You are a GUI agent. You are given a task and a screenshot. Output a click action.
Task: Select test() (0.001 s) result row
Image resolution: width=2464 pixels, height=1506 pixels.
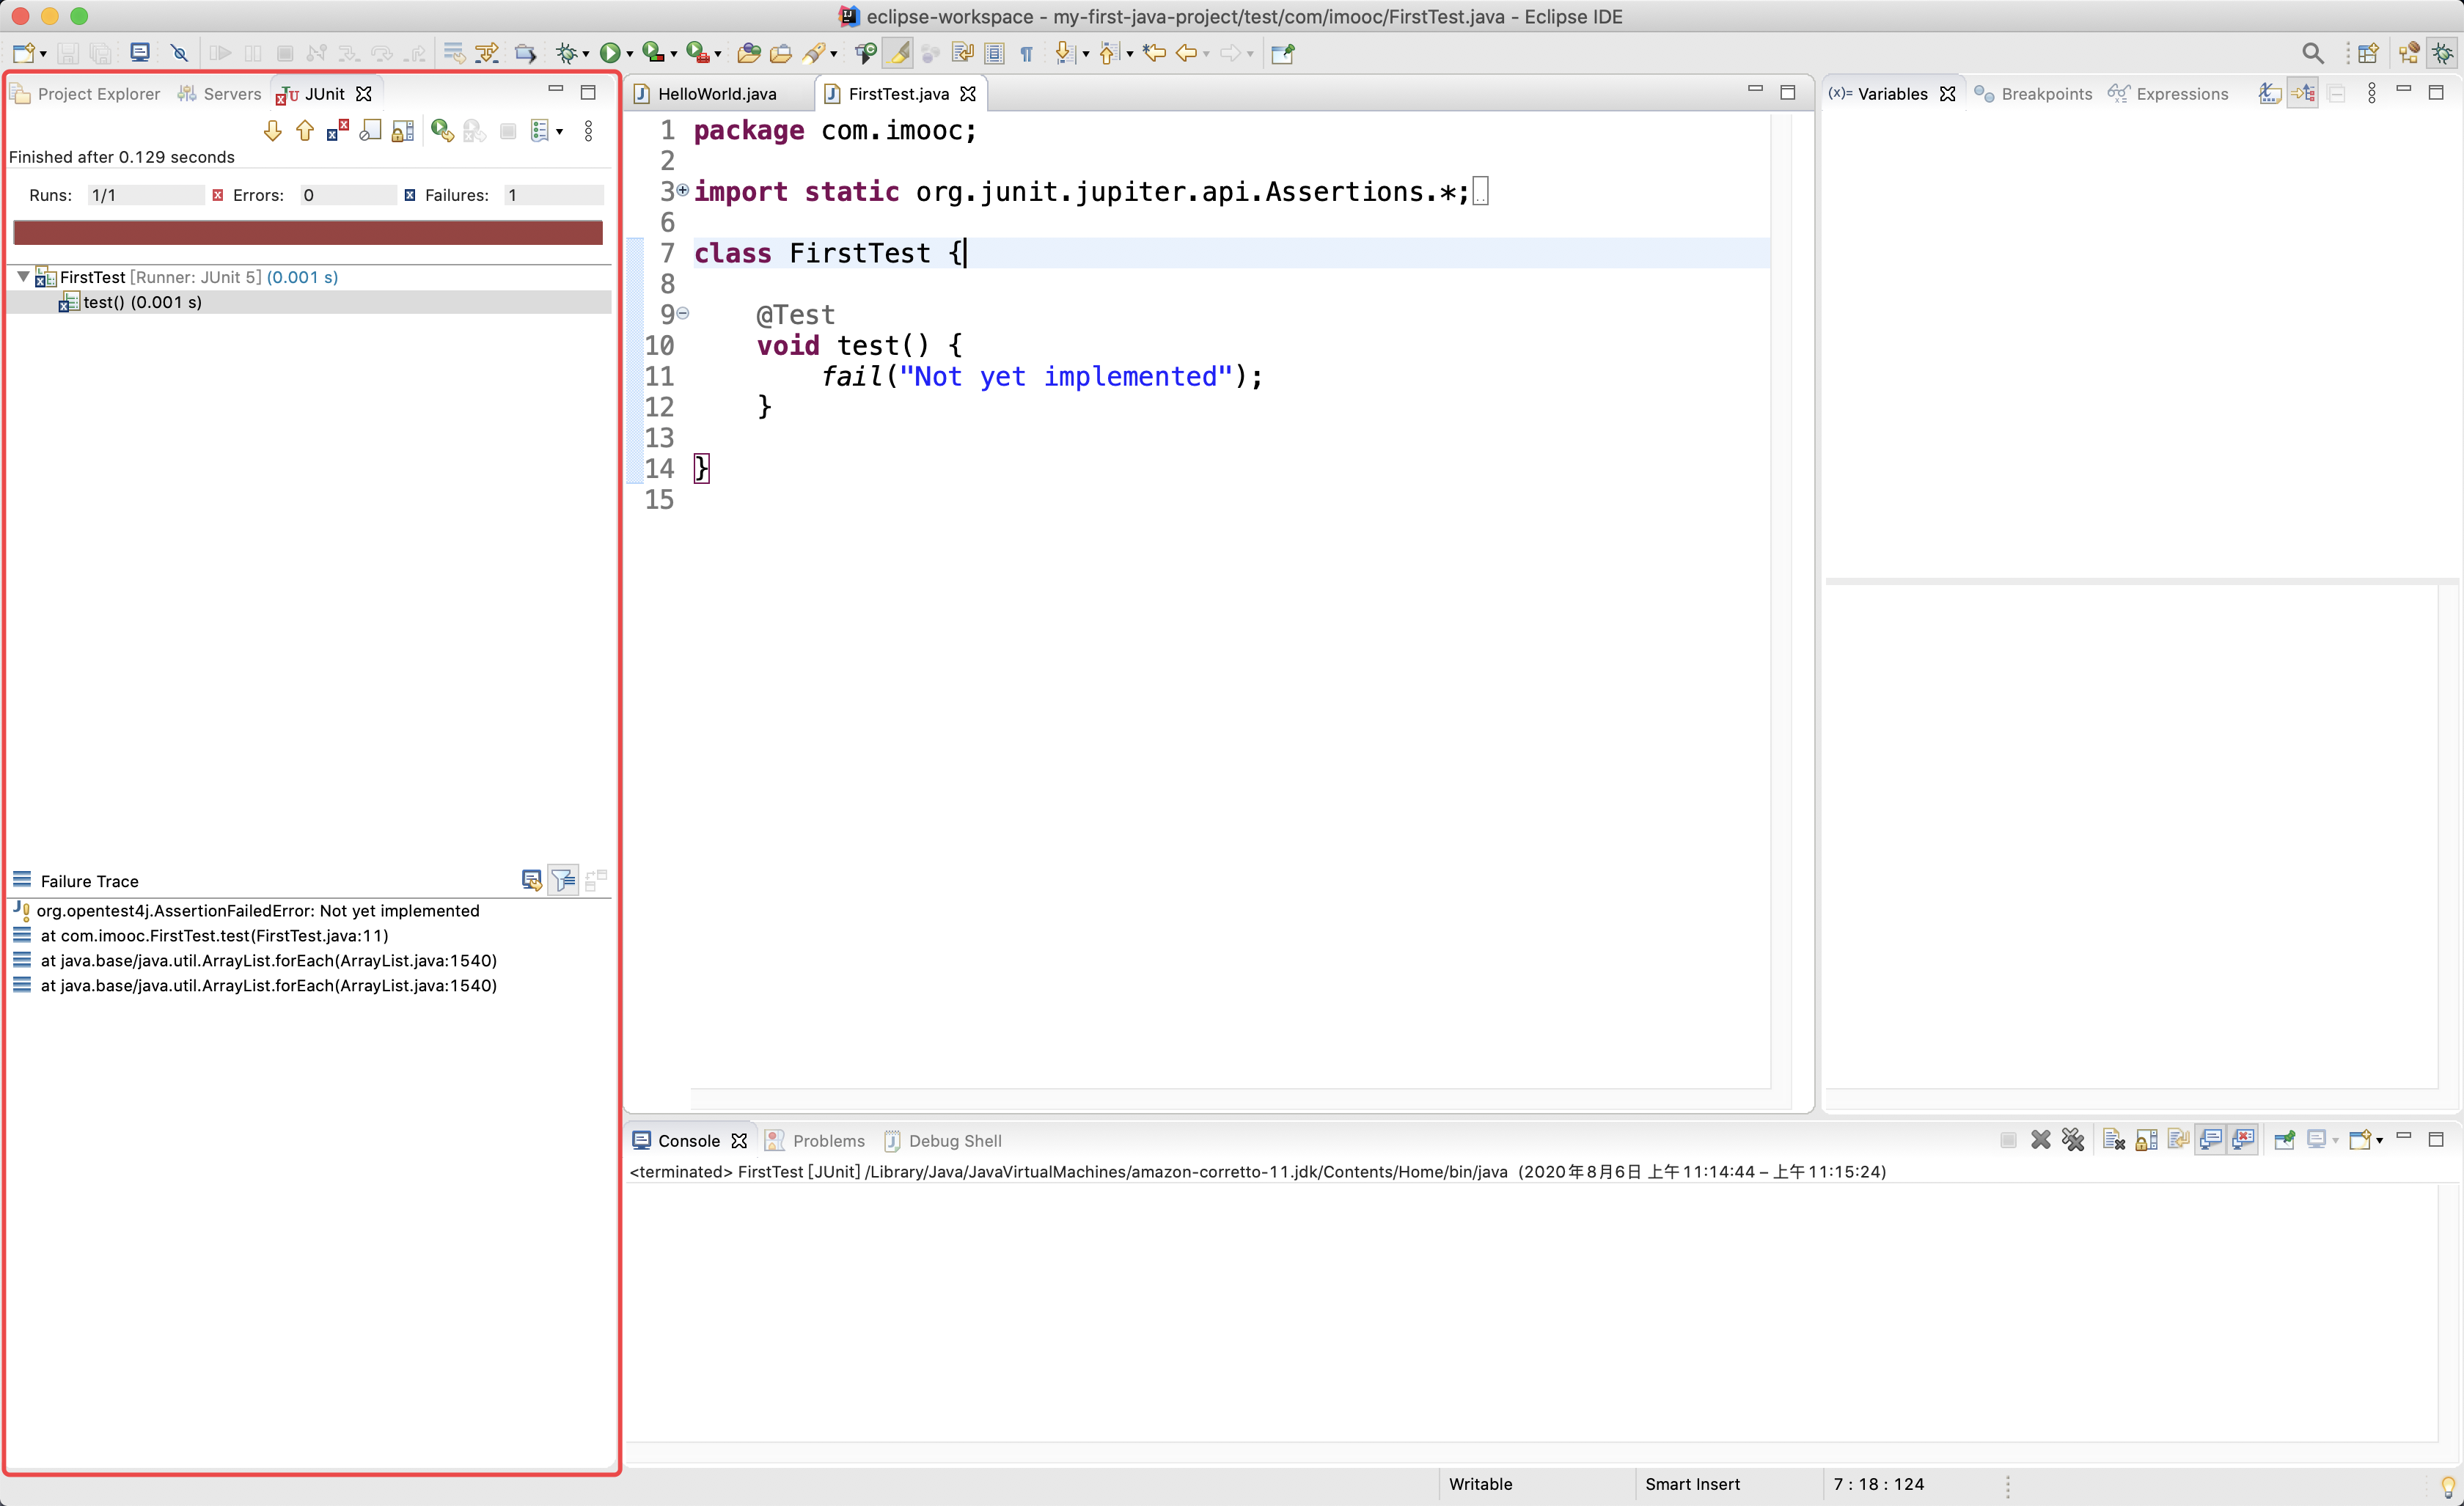point(309,302)
